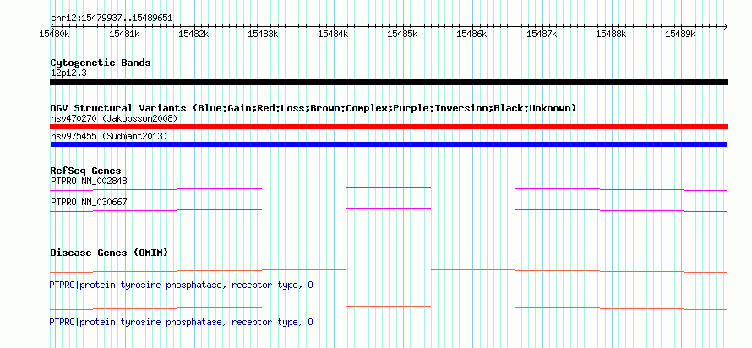Click the ruler's right arrowhead
The width and height of the screenshot is (752, 348).
pos(725,26)
